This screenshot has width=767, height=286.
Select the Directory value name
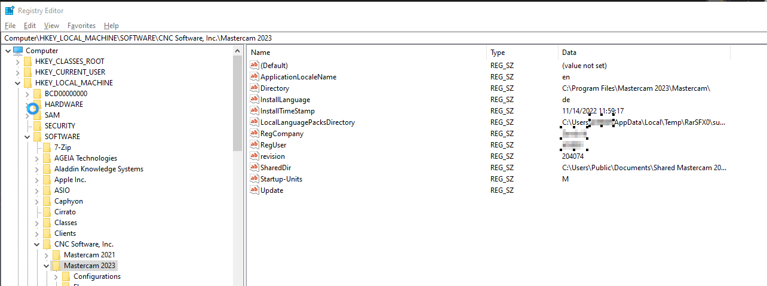[275, 88]
